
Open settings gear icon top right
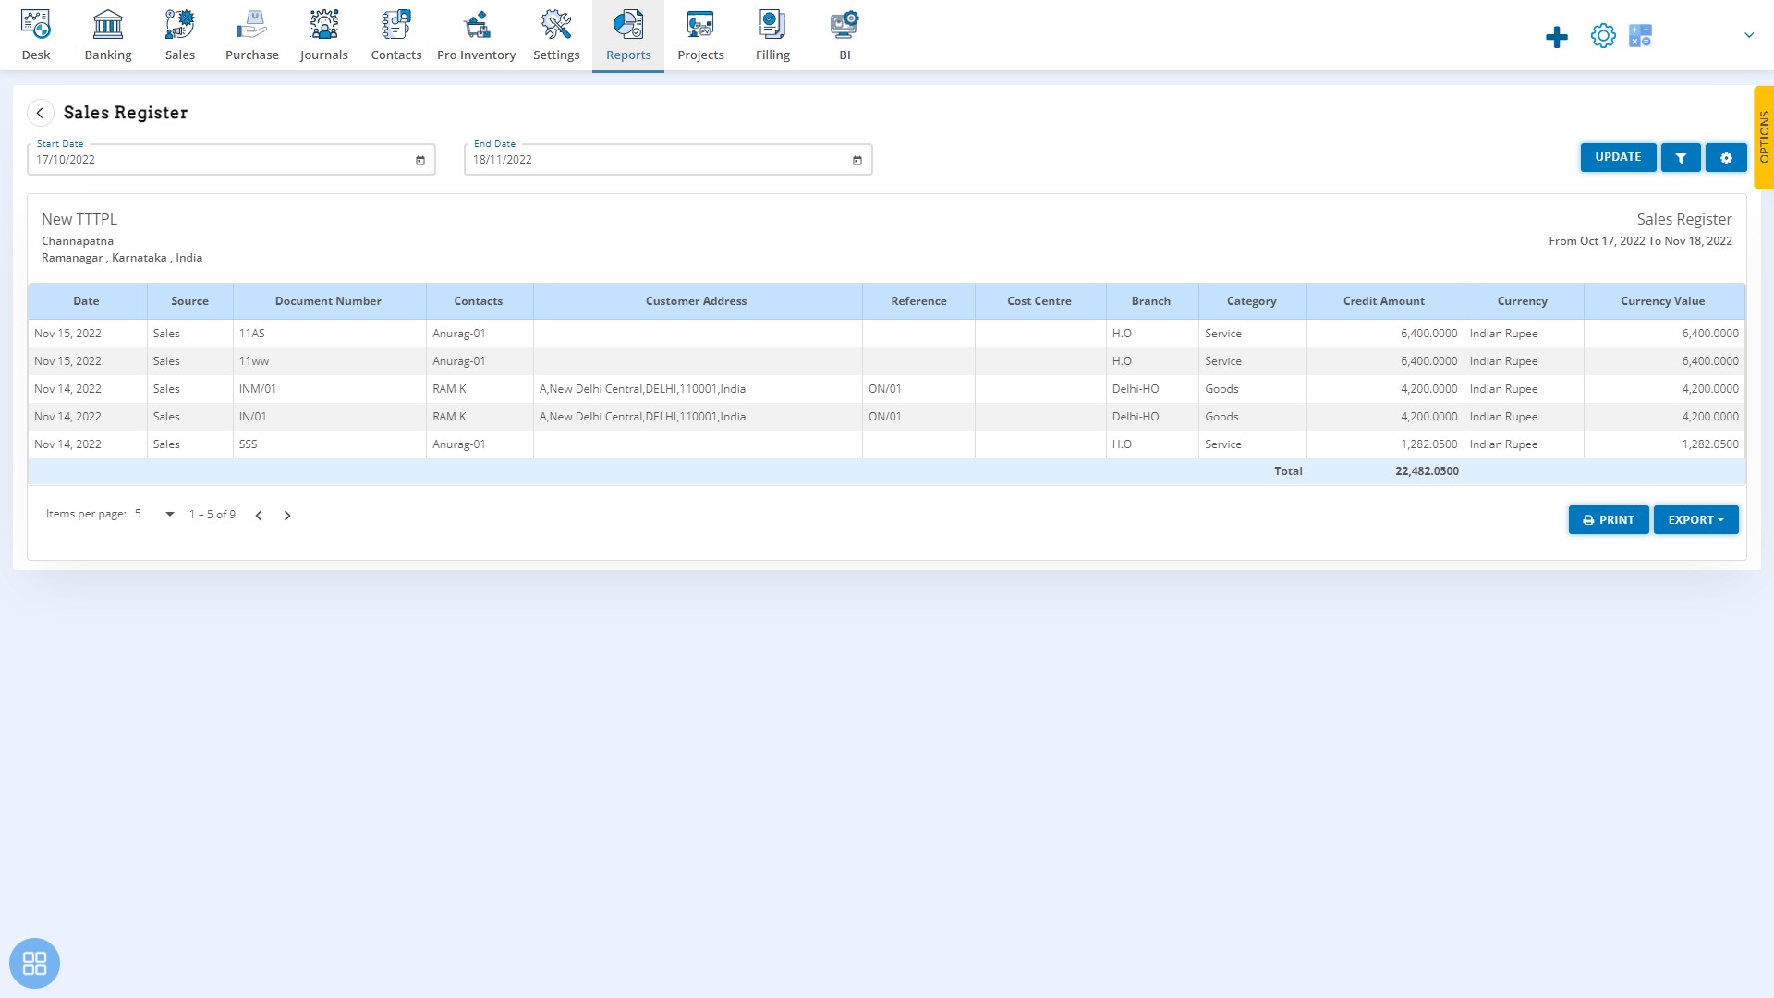tap(1603, 35)
